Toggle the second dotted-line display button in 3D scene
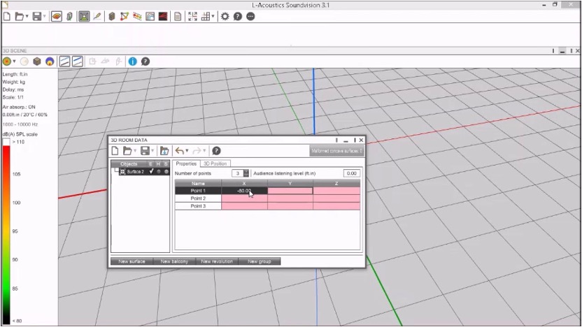The image size is (582, 327). (78, 61)
